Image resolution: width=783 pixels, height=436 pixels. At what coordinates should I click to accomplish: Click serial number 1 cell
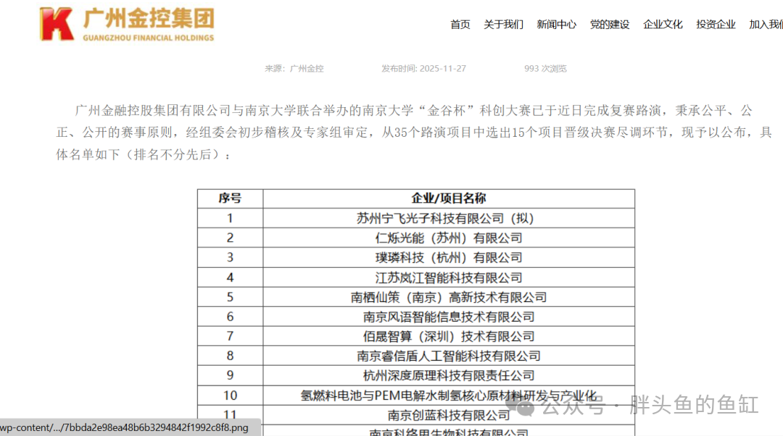click(x=231, y=218)
